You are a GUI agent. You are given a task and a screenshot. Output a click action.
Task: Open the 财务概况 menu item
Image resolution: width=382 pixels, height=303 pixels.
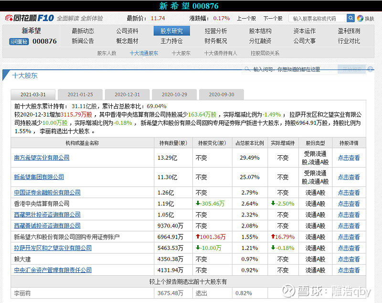216,41
